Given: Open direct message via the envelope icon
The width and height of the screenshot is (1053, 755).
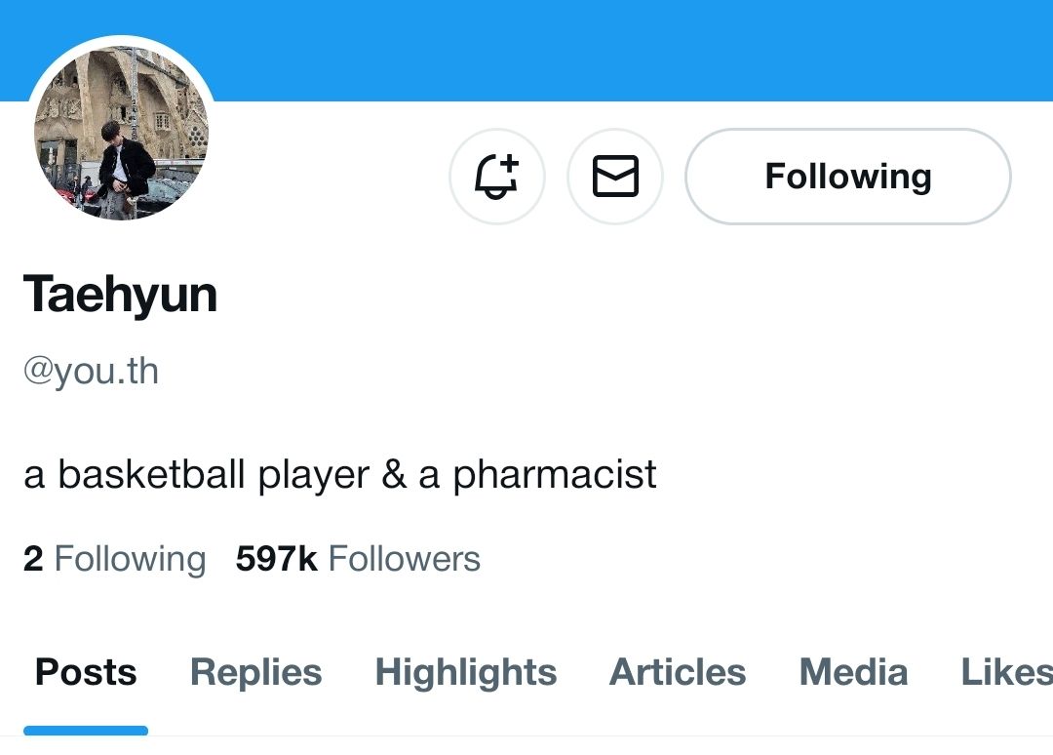Looking at the screenshot, I should coord(615,177).
